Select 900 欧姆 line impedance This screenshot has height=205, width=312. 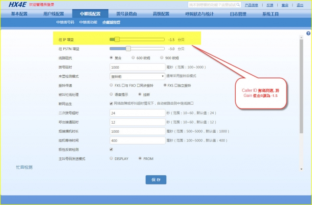coord(162,58)
